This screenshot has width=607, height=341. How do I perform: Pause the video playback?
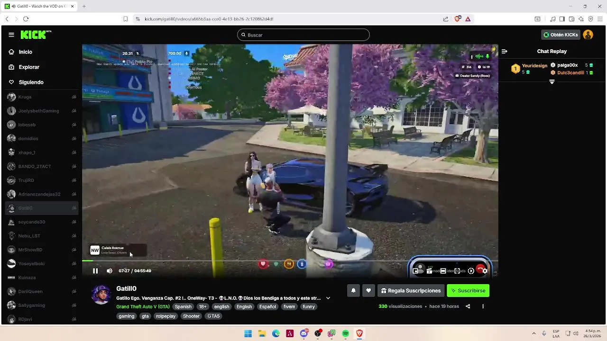[95, 271]
